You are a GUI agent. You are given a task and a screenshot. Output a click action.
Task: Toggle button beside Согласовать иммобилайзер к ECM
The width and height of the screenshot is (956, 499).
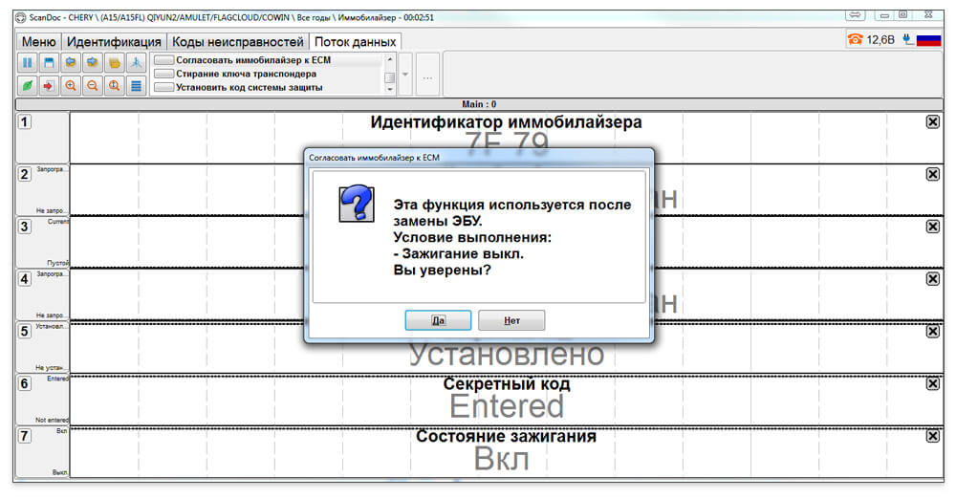pyautogui.click(x=163, y=60)
